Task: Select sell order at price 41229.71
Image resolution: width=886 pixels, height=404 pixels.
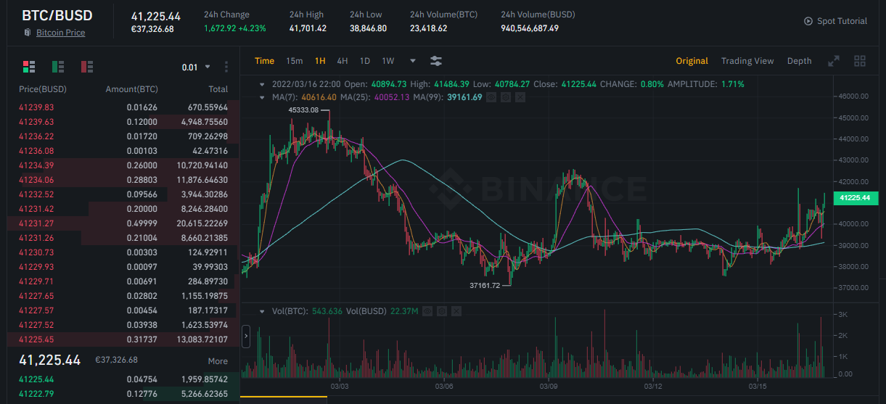Action: click(123, 281)
